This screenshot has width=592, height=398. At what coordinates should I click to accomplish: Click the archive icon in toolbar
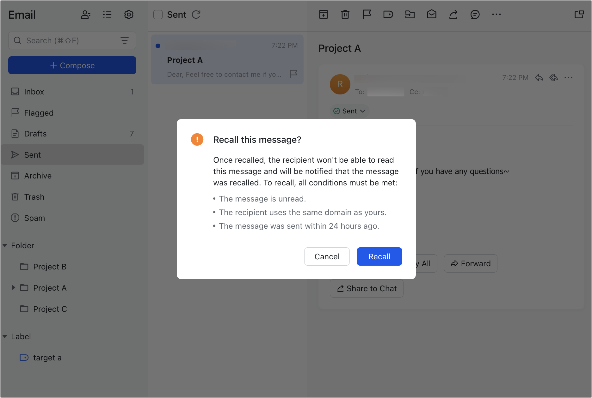323,15
